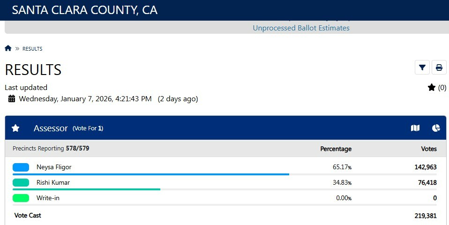Viewport: 449px width, 225px height.
Task: Open the Unprocessed Ballot Estimates link
Action: pos(301,28)
